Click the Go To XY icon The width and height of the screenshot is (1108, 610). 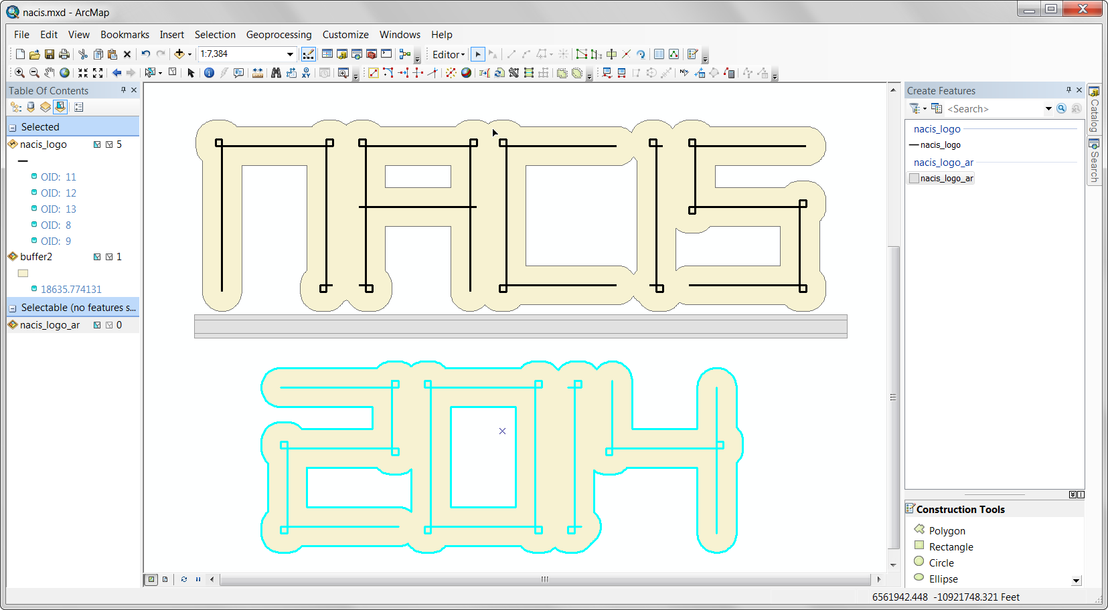point(306,73)
